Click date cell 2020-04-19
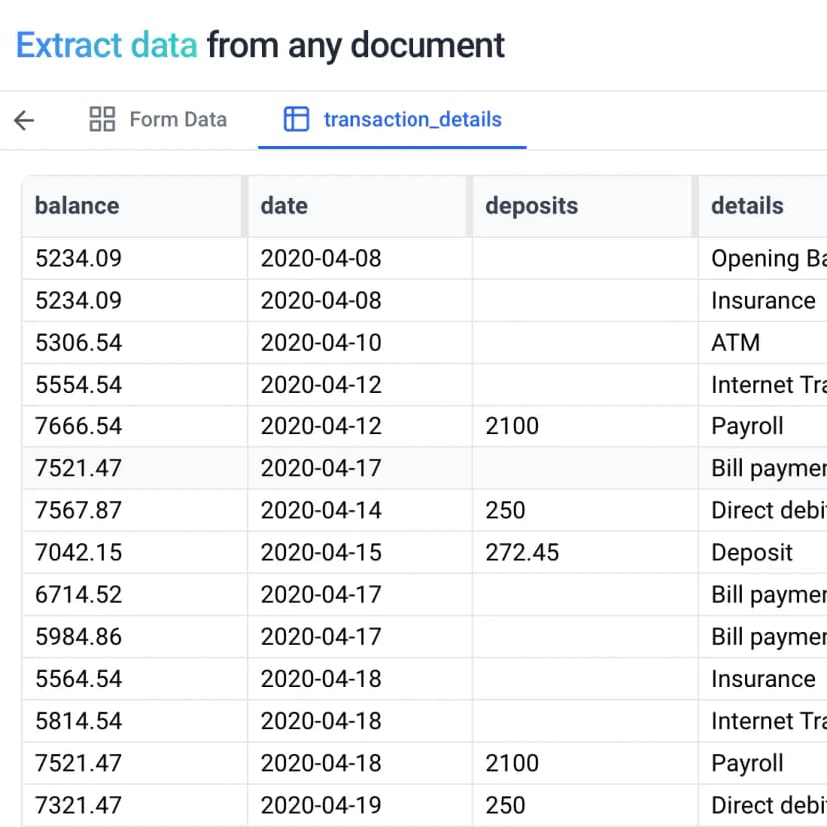 pos(360,805)
